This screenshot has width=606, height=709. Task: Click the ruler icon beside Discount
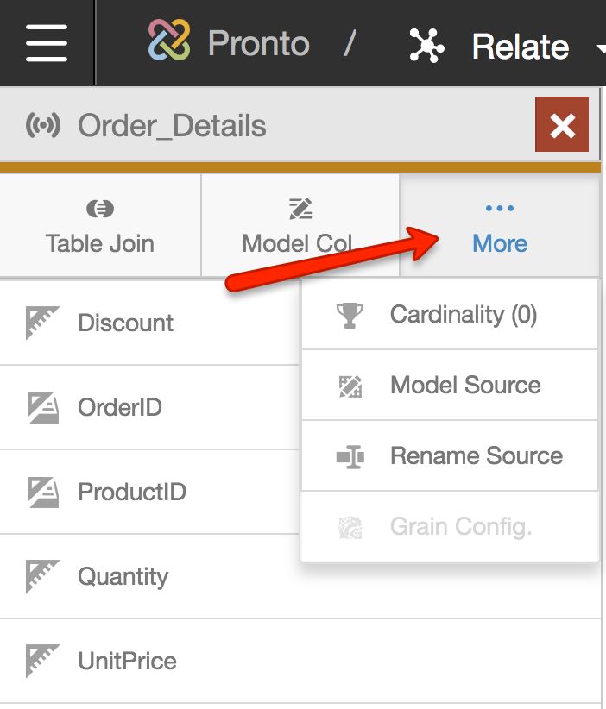(42, 323)
